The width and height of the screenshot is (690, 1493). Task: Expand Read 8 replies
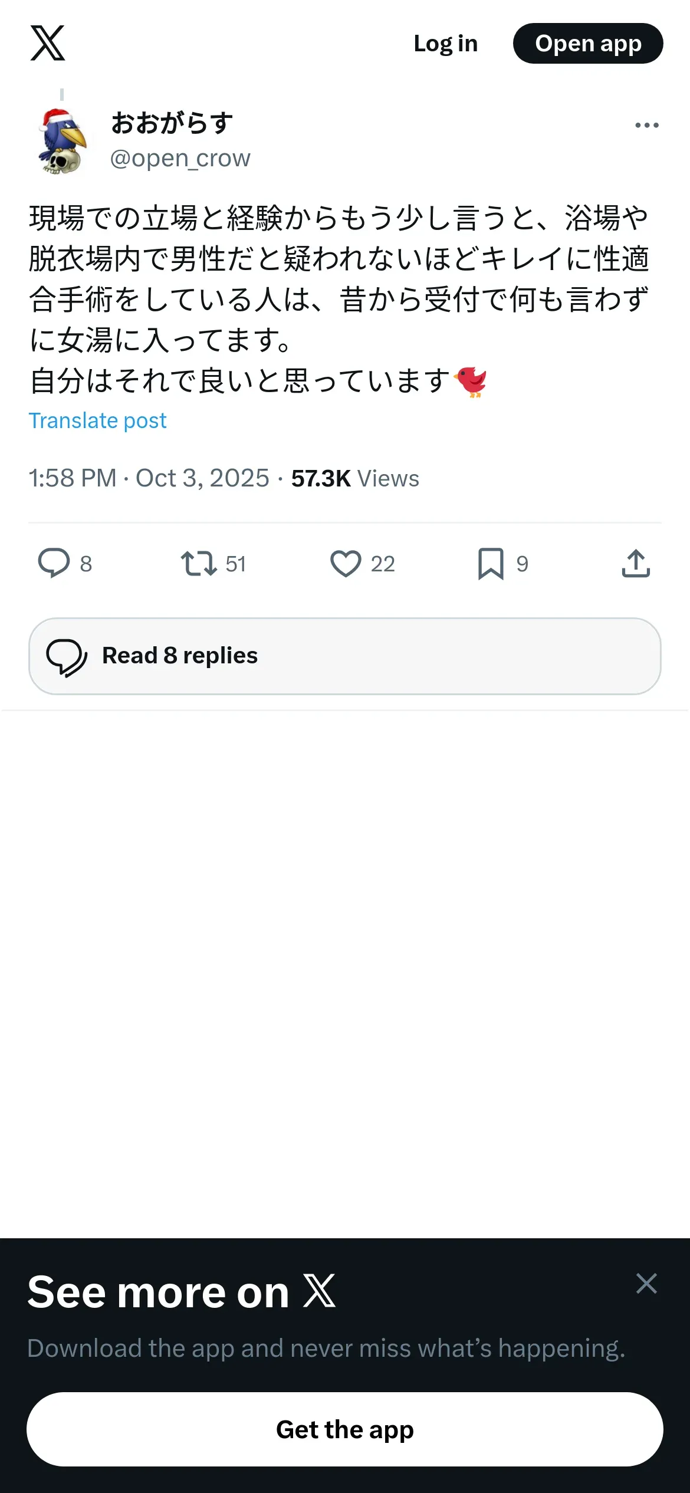point(345,656)
